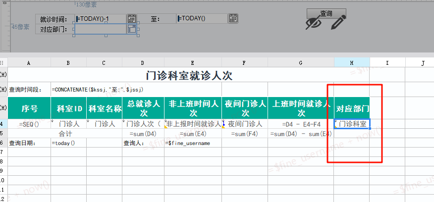Image resolution: width=434 pixels, height=202 pixels.
Task: Select the 非上班时间人次 header cell
Action: click(193, 108)
